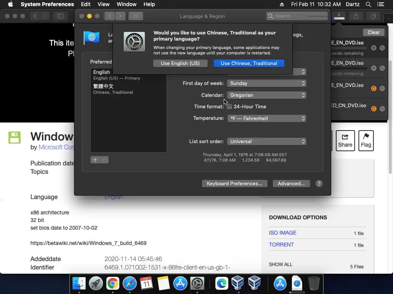393x294 pixels.
Task: Click the System Preferences search field
Action: coord(297,16)
